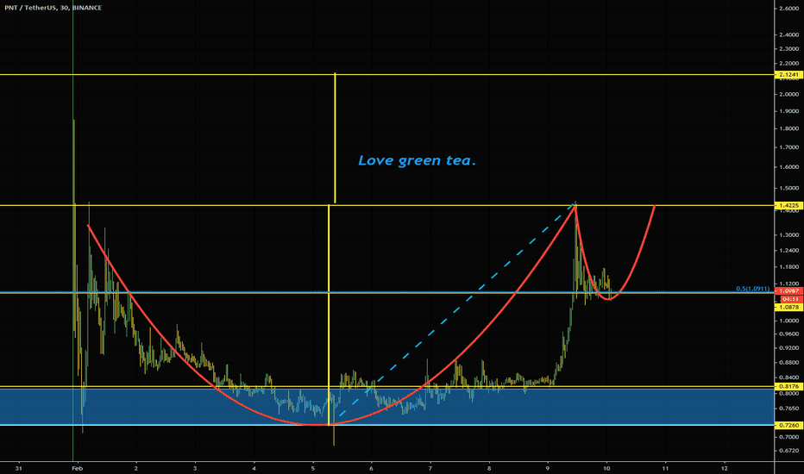Screen dimensions: 804x474
Task: Click the 1.3000 price axis tick
Action: point(788,235)
